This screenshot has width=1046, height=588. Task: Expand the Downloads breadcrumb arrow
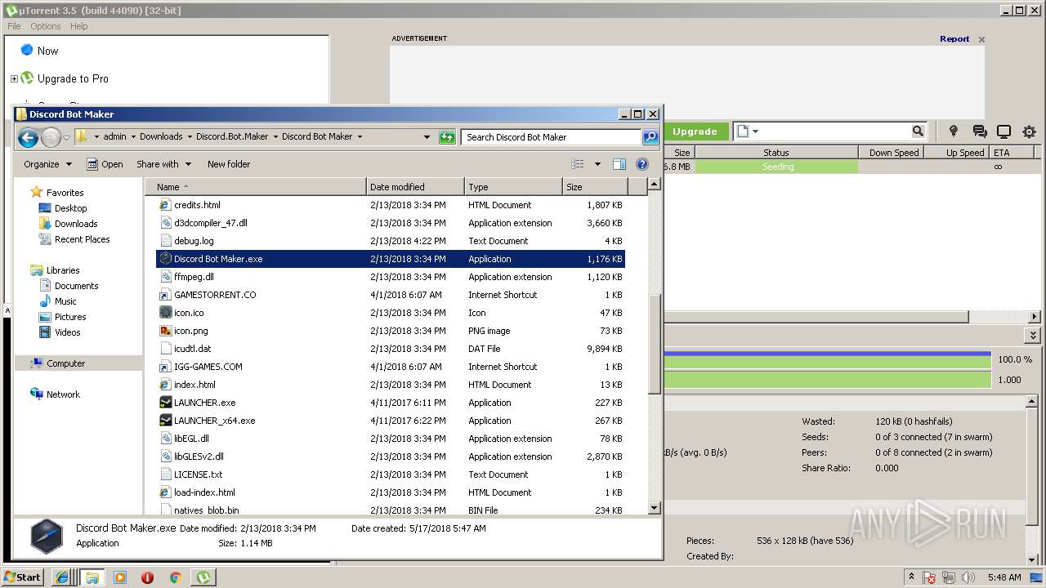[190, 137]
